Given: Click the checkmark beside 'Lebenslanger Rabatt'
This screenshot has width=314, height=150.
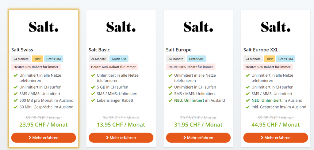Looking at the screenshot, I should 93,101.
